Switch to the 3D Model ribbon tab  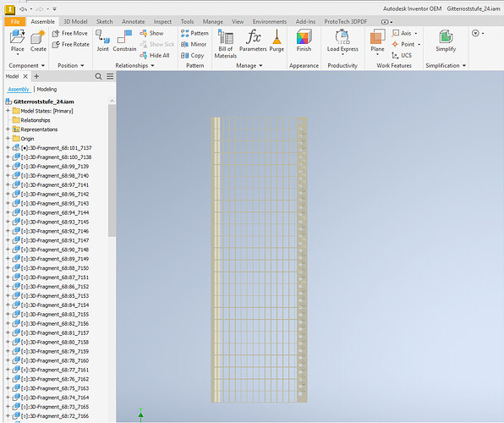pos(75,21)
